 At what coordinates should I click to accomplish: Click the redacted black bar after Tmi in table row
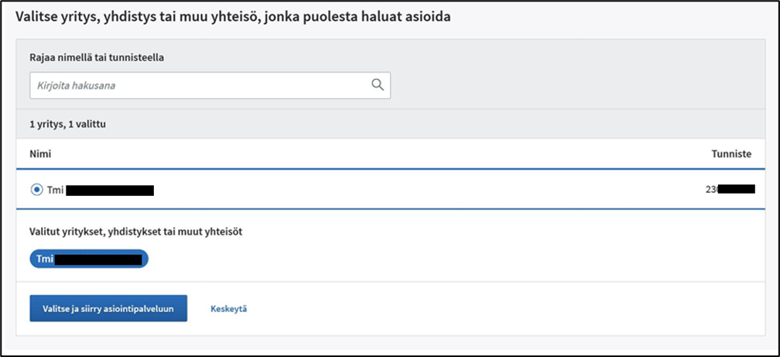[x=109, y=191]
